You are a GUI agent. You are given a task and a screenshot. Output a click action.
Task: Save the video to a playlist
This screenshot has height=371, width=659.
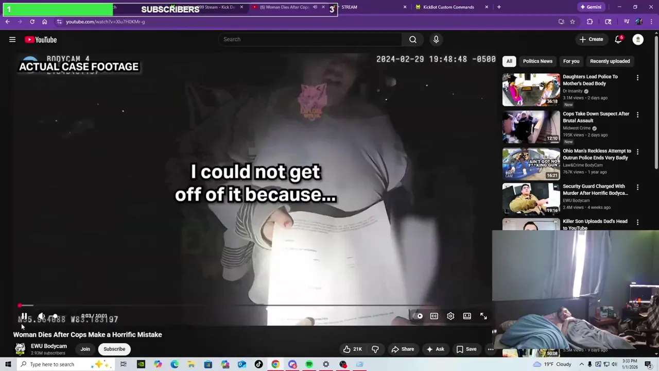coord(466,349)
